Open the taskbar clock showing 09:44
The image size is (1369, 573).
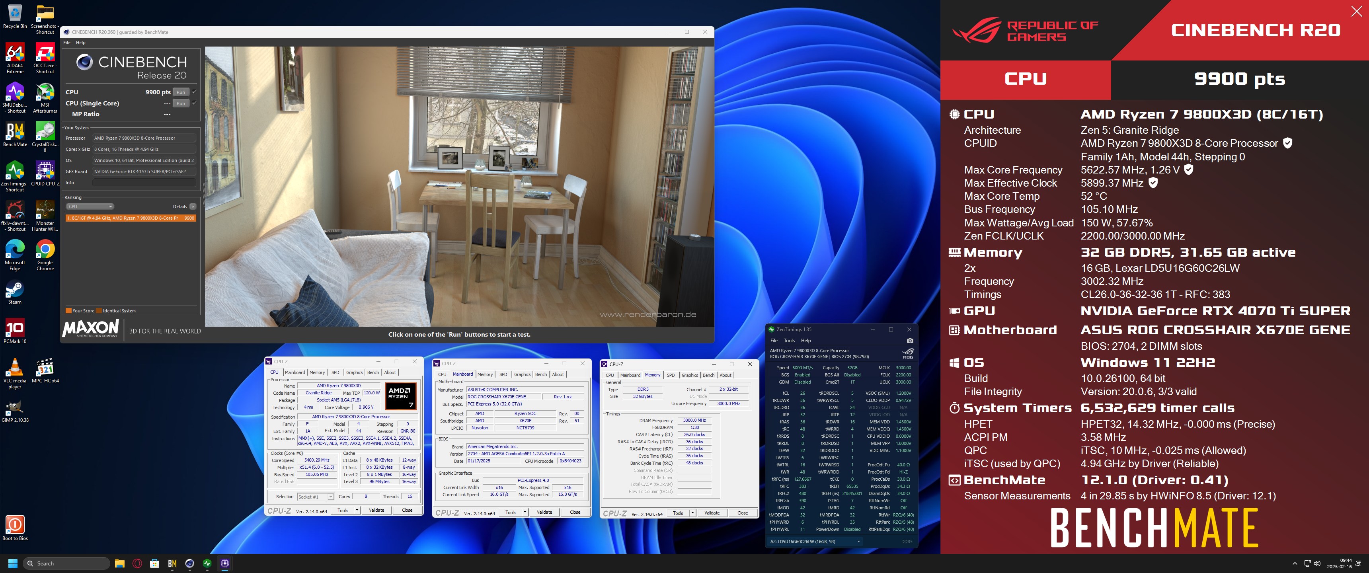(x=1339, y=563)
